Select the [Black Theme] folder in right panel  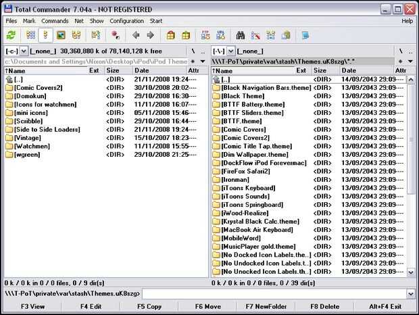[309, 96]
